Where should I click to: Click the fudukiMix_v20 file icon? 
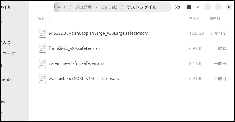coord(42,48)
